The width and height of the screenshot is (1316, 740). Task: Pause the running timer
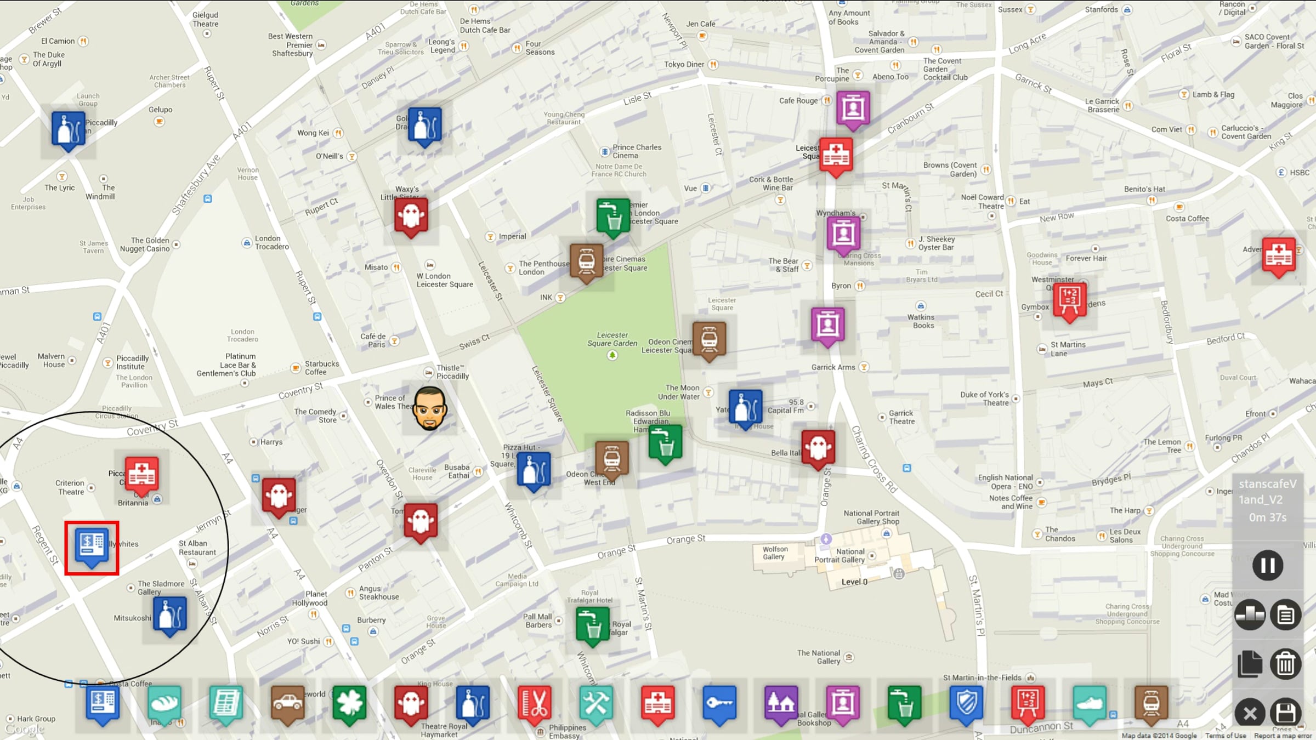pyautogui.click(x=1268, y=565)
